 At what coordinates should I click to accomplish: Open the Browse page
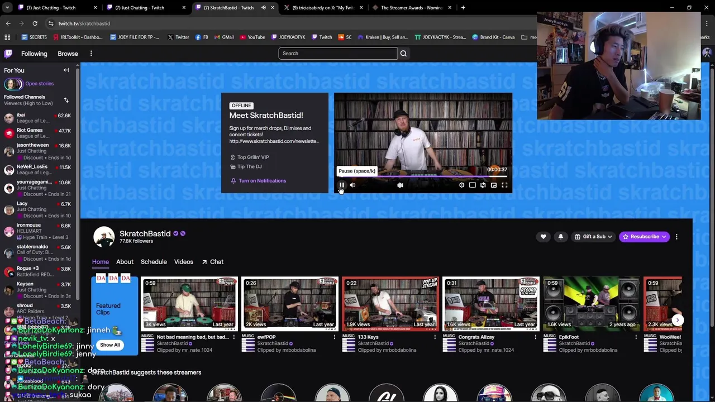click(68, 54)
